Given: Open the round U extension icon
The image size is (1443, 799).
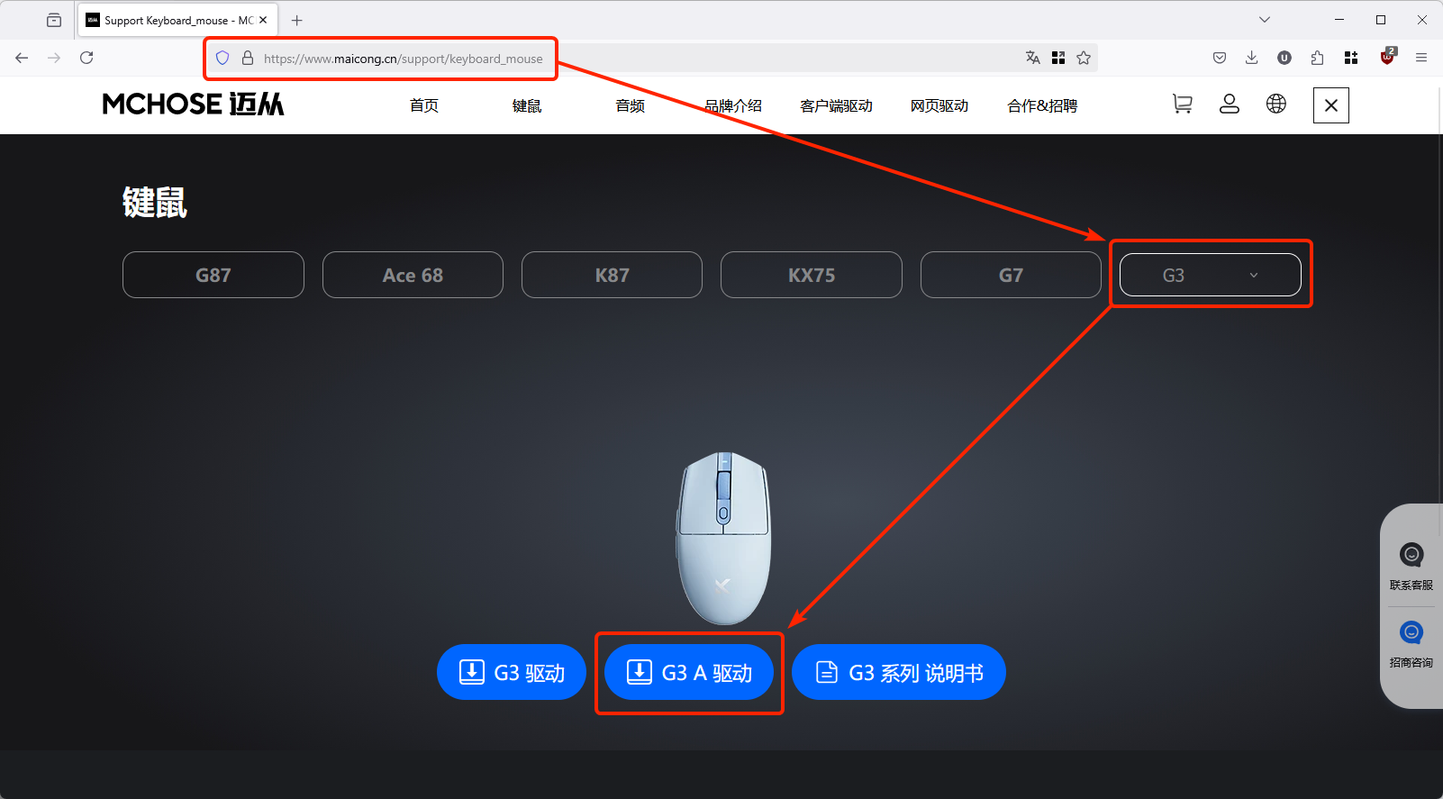Looking at the screenshot, I should tap(1284, 58).
